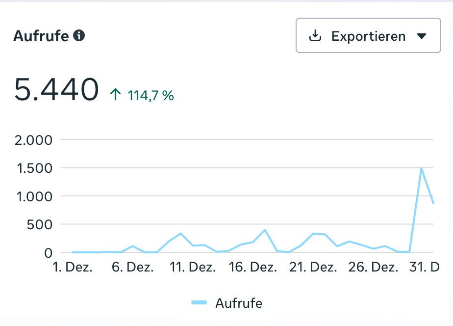Click the download icon in the Exportieren button
The image size is (453, 326).
tap(315, 36)
